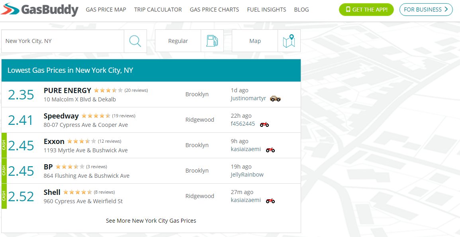Click motorcycle icon in Exxon row

click(x=270, y=150)
